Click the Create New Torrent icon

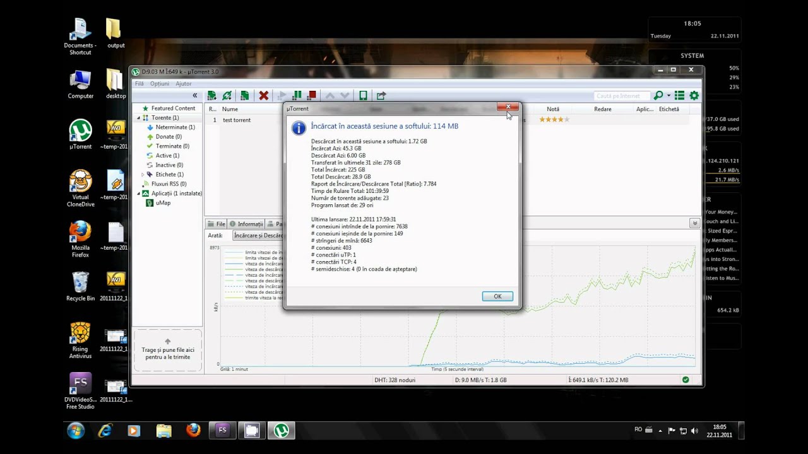coord(244,96)
